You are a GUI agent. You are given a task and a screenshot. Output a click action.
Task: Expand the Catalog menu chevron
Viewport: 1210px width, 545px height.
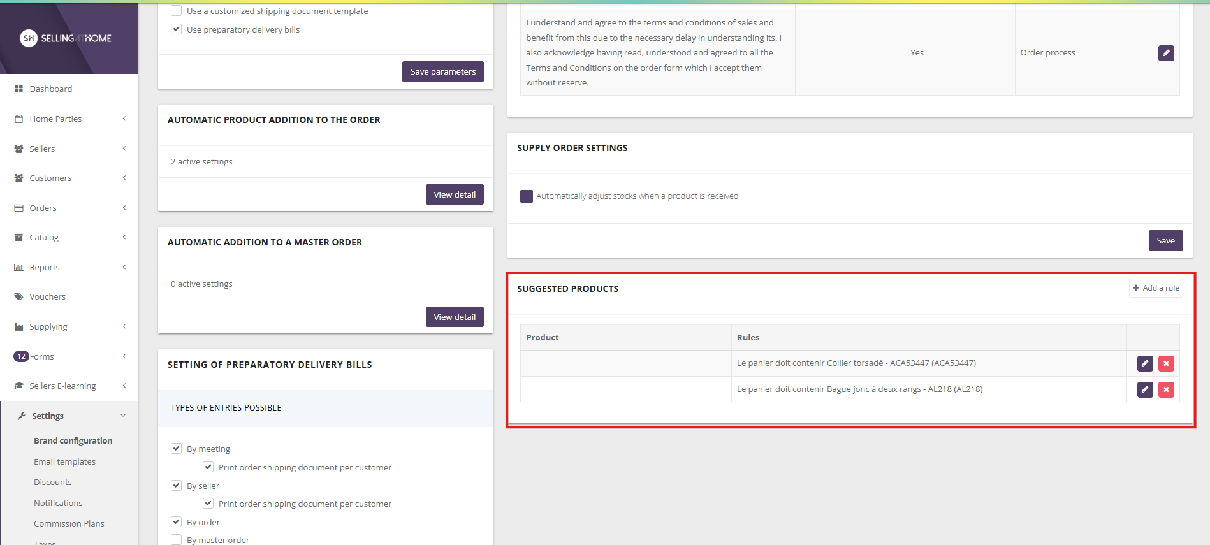click(x=124, y=237)
